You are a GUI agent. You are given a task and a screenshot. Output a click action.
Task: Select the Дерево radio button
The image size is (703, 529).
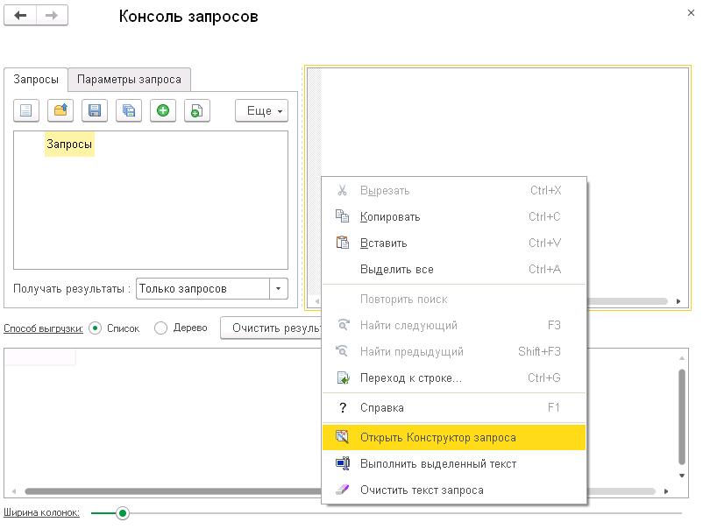[x=160, y=328]
